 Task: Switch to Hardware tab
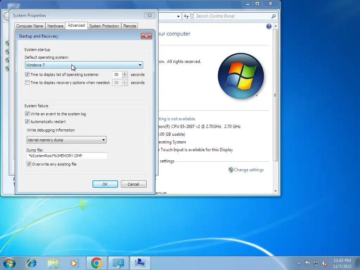pos(55,26)
